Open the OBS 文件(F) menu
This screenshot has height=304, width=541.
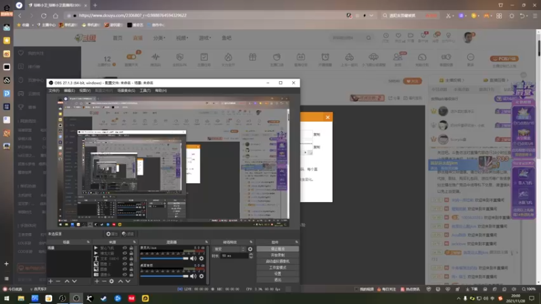pyautogui.click(x=54, y=91)
